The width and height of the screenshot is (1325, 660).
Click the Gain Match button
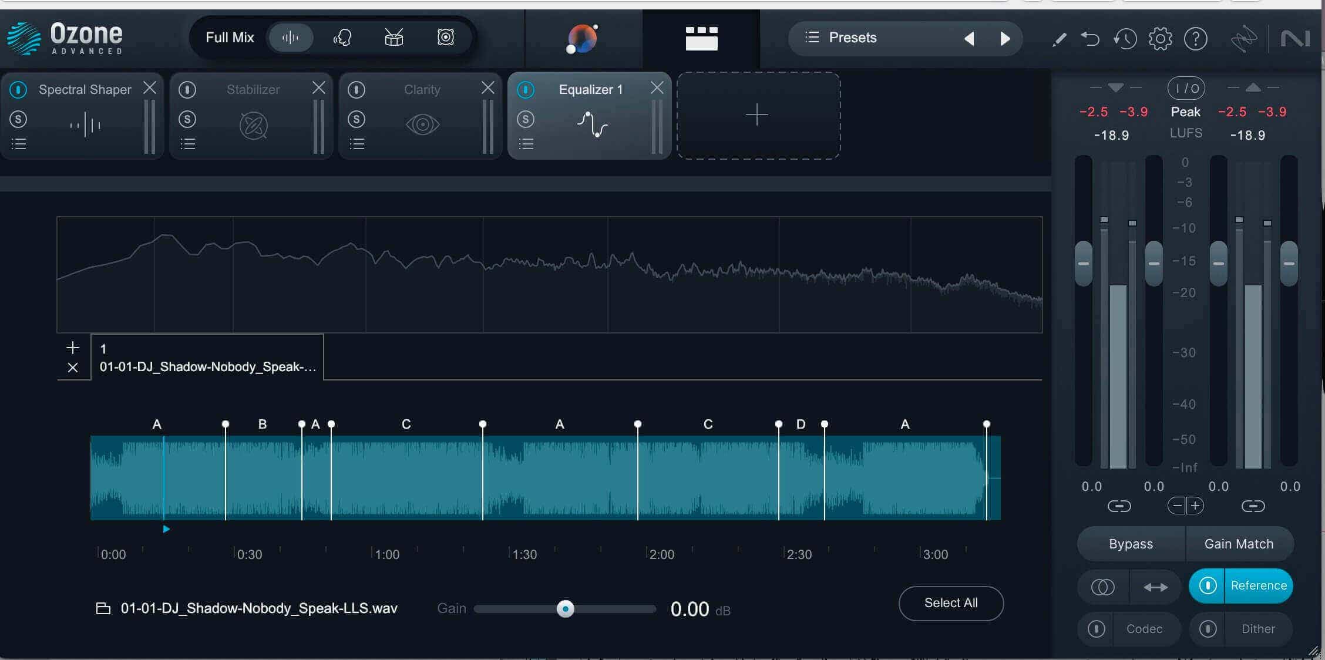(x=1239, y=544)
